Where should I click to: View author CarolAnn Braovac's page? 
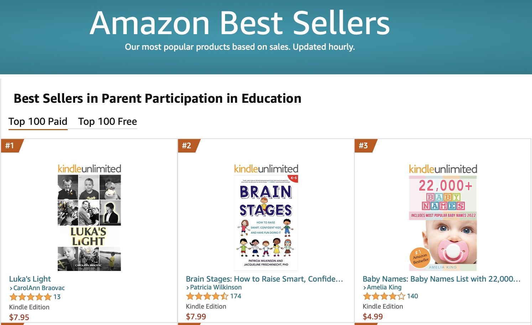(39, 288)
